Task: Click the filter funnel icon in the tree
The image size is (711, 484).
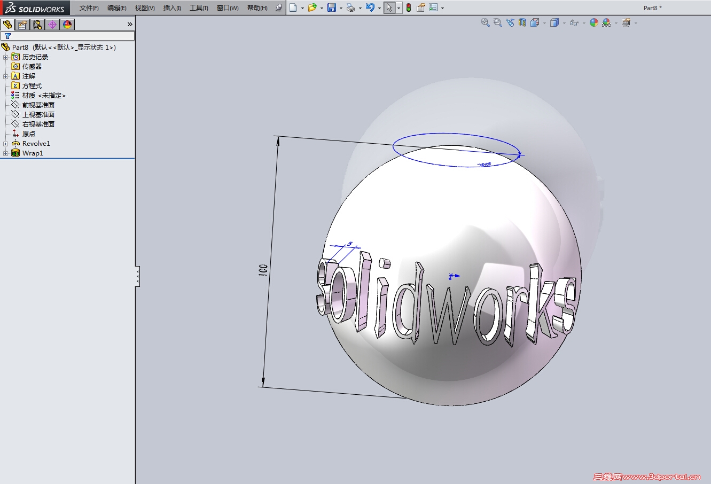Action: 7,36
